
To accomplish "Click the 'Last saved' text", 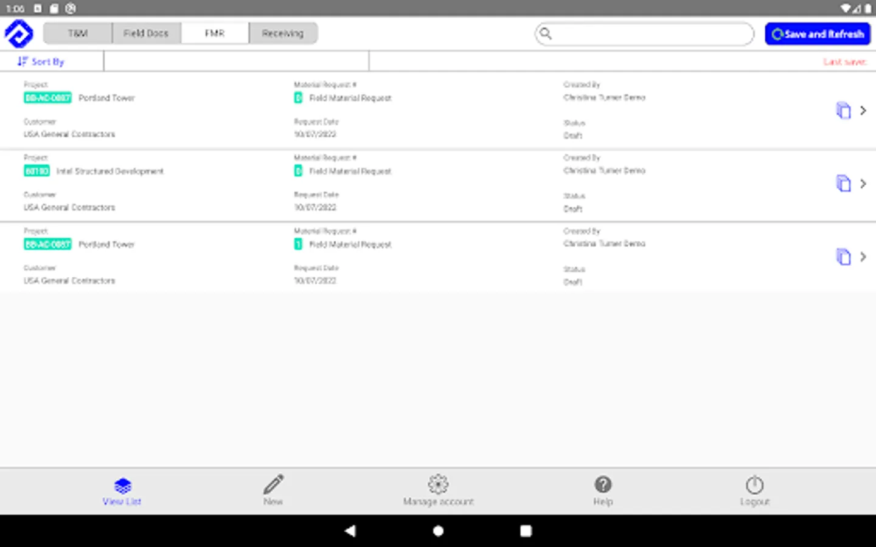I will pyautogui.click(x=844, y=62).
